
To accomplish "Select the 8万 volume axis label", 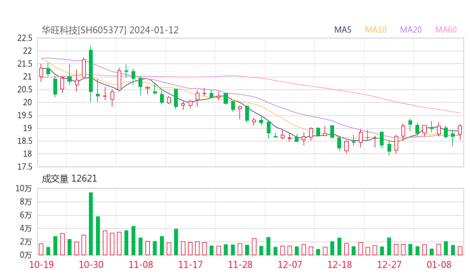I will click(x=26, y=202).
